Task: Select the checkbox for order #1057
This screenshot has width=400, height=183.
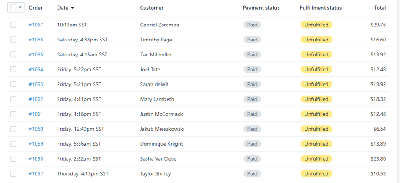Action: (13, 173)
